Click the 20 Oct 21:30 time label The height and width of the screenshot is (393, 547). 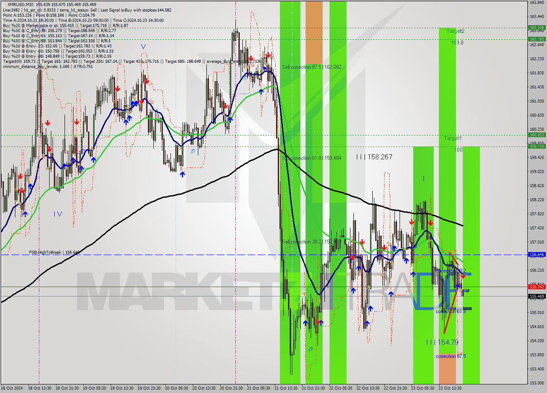(231, 388)
